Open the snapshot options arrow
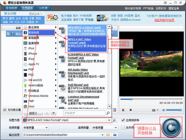 (x=158, y=110)
